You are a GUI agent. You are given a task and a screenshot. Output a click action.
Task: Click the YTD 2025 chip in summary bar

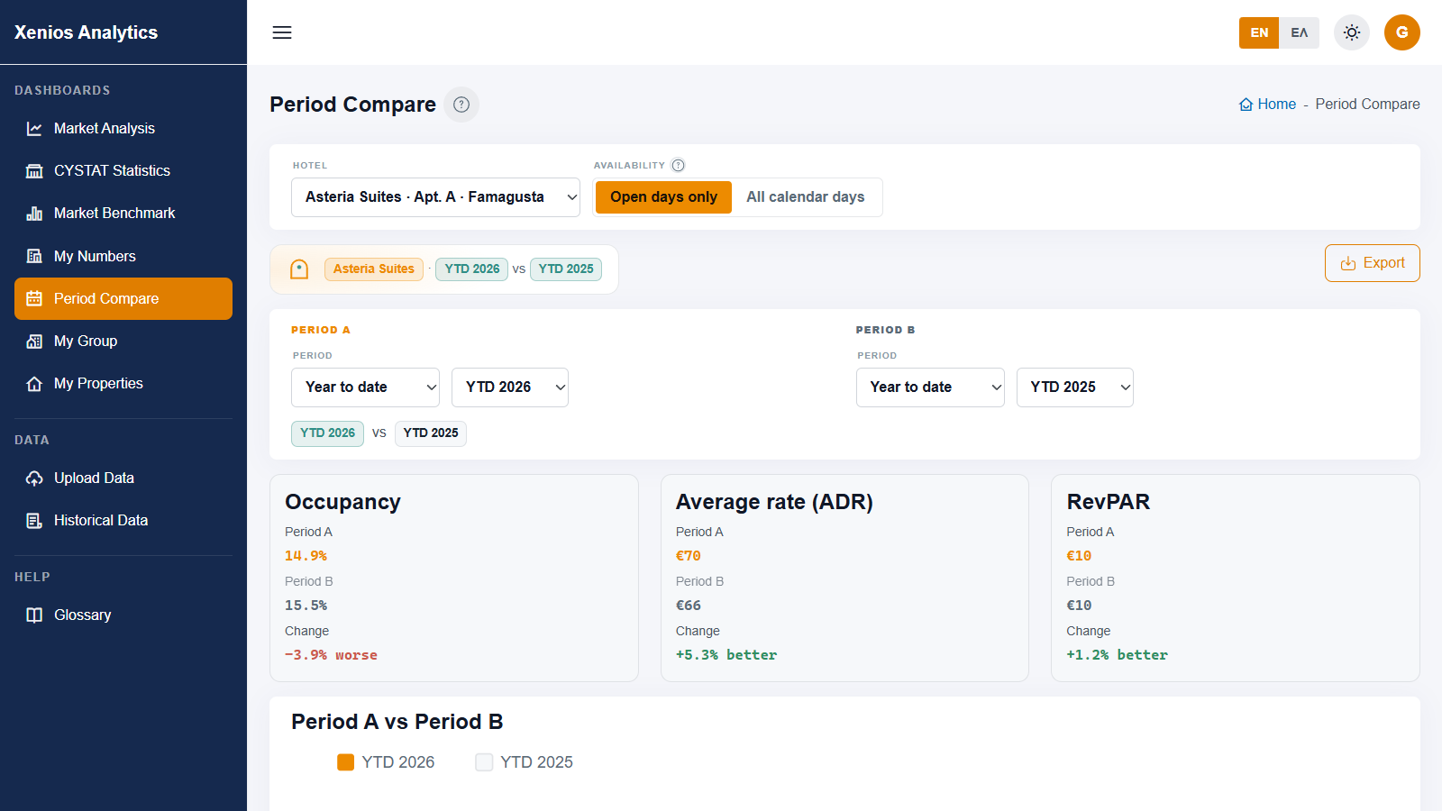(566, 269)
